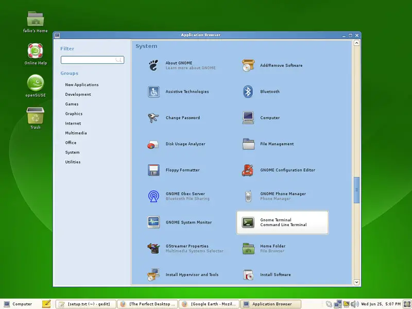The width and height of the screenshot is (412, 309).
Task: Launch GNOME Obex Server antenna icon
Action: click(153, 196)
